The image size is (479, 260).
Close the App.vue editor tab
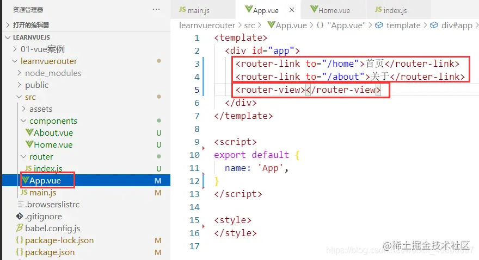(x=292, y=10)
